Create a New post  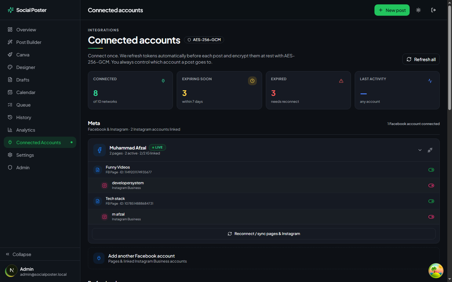pyautogui.click(x=392, y=10)
